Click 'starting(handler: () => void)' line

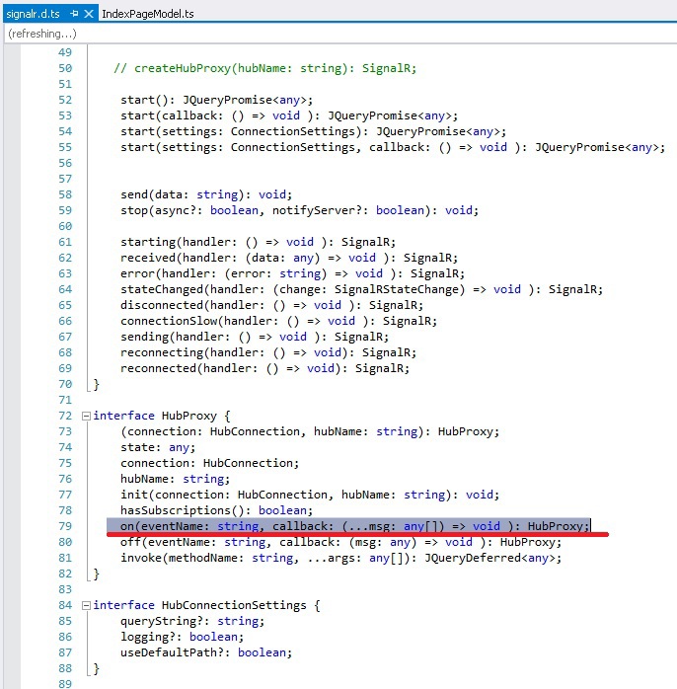pos(258,242)
